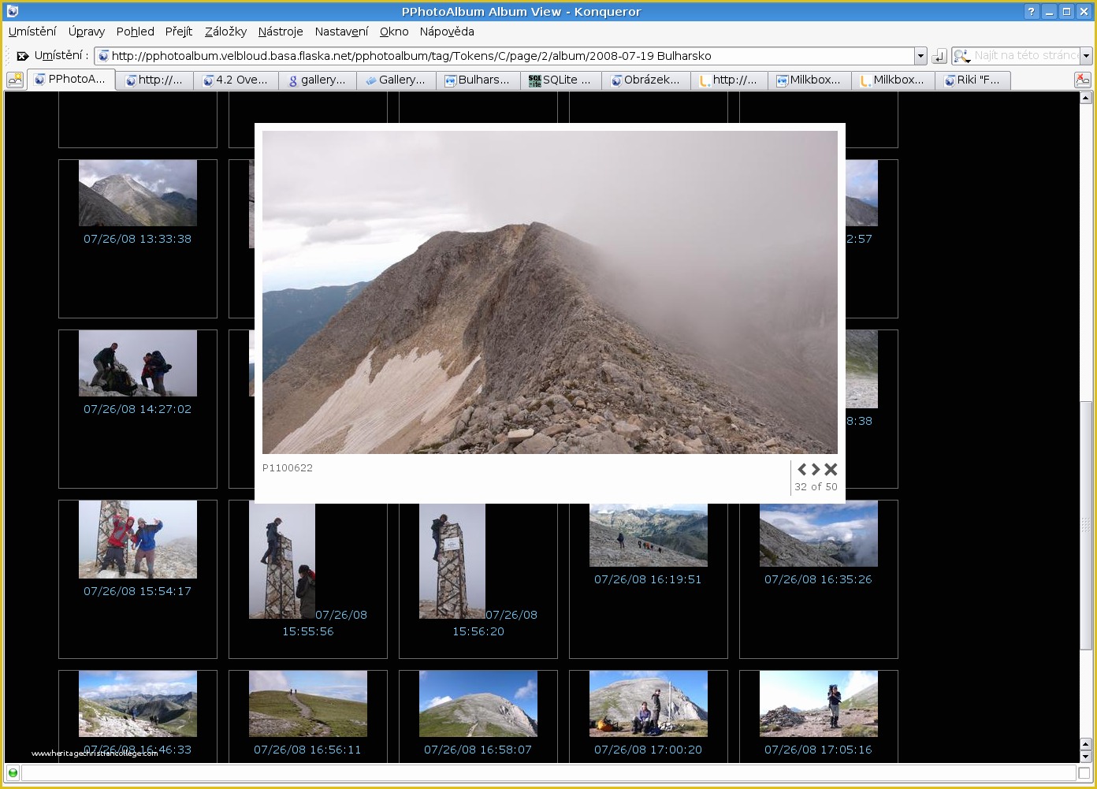Toggle the link view checkbox in status bar
The width and height of the screenshot is (1097, 789).
point(1084,772)
